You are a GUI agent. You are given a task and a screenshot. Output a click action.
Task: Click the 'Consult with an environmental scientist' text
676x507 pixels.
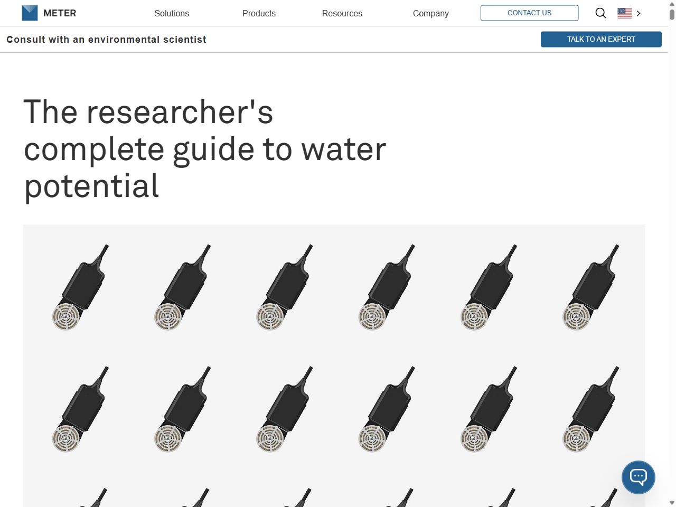(x=106, y=40)
